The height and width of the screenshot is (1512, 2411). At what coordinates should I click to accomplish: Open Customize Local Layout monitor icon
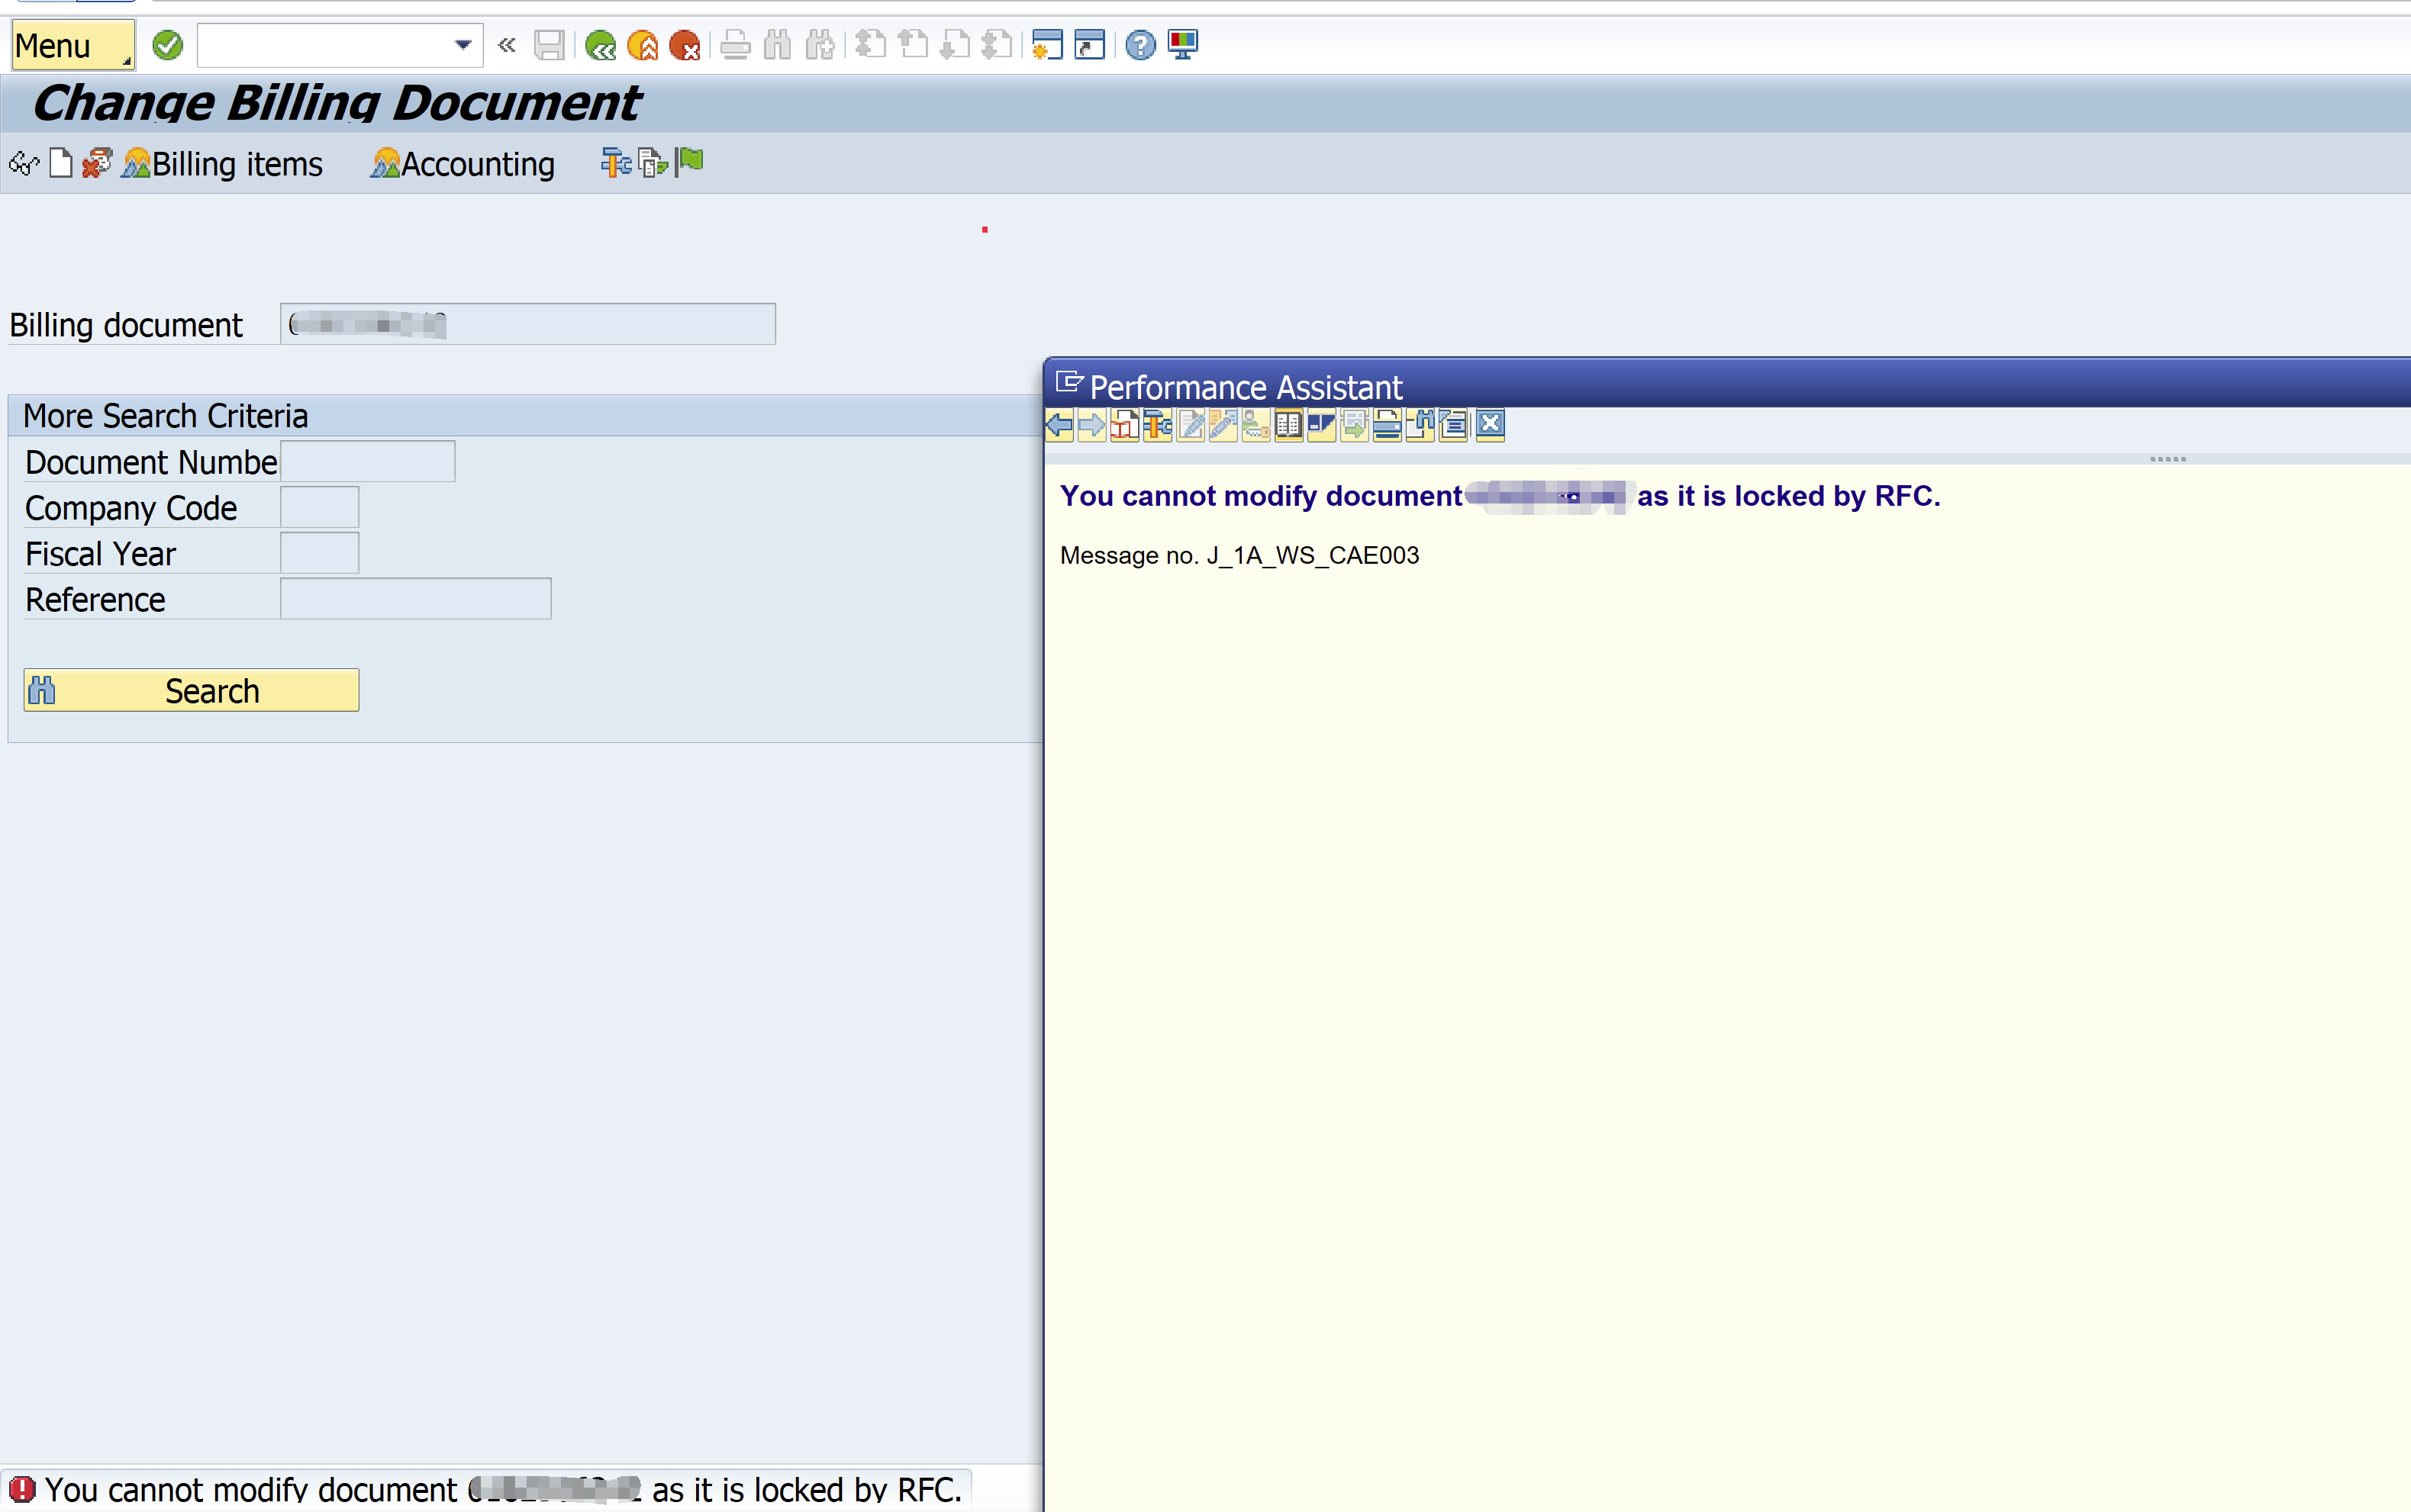[1182, 45]
